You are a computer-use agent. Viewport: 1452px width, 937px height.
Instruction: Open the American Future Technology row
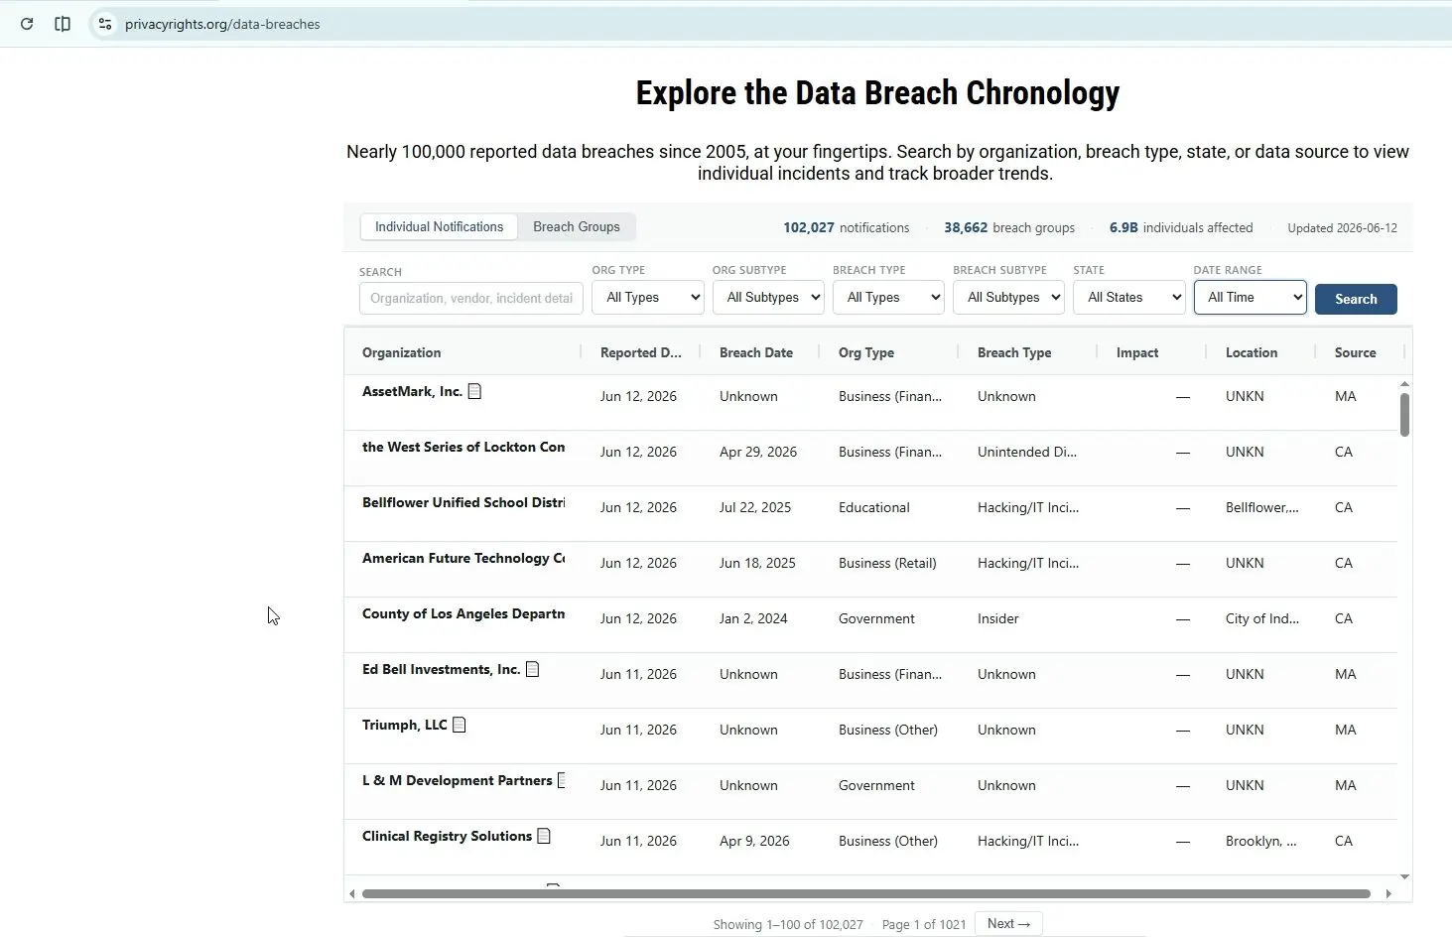coord(870,569)
